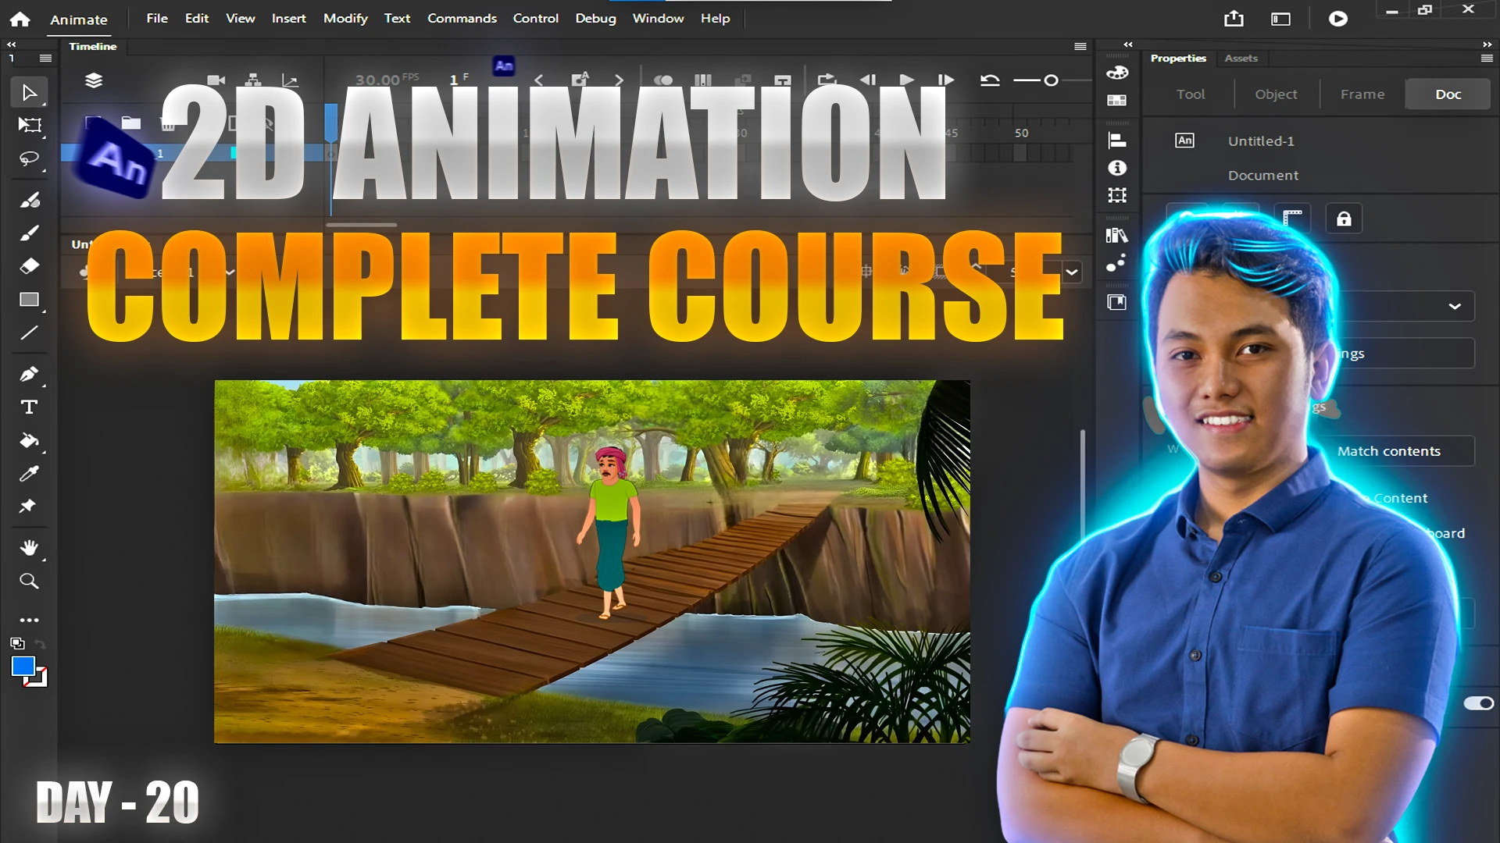Screen dimensions: 1500x843
Task: Click the timeline Play button
Action: coord(906,80)
